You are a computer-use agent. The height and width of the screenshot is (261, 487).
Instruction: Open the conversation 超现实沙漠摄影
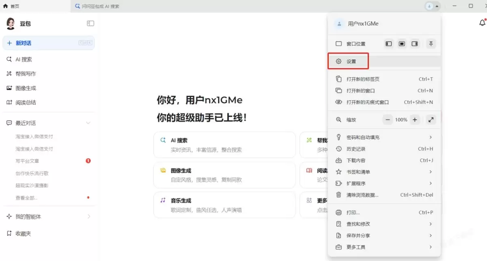coord(32,186)
